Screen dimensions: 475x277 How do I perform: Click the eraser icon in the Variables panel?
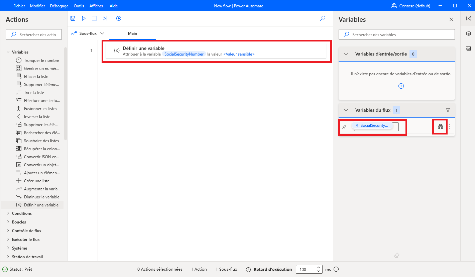click(x=397, y=255)
